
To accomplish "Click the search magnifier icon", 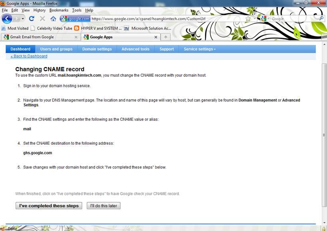I will pos(321,18).
